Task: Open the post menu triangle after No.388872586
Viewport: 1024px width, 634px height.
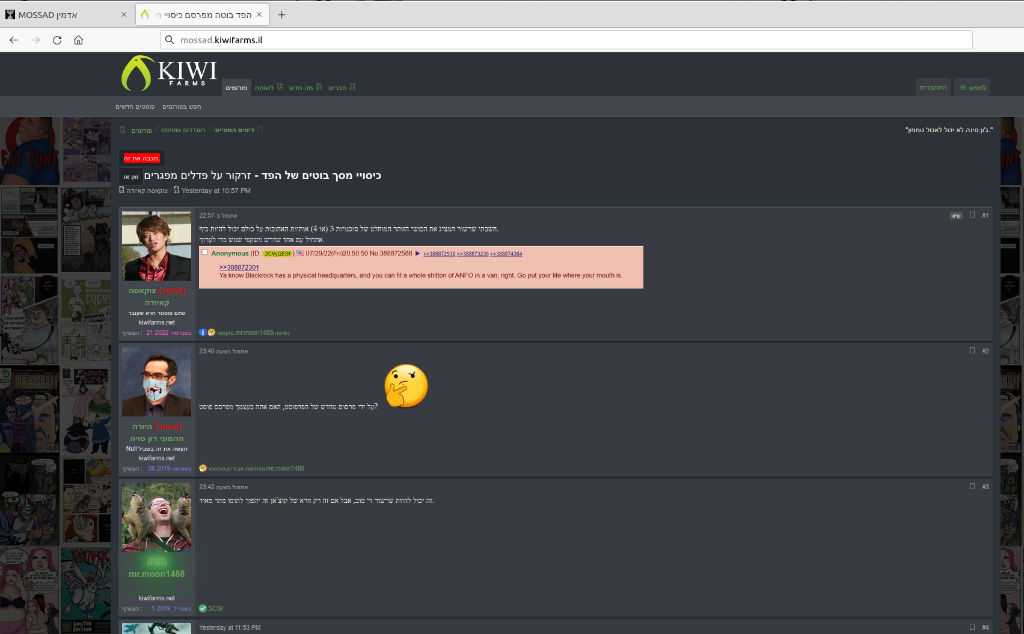Action: coord(417,254)
